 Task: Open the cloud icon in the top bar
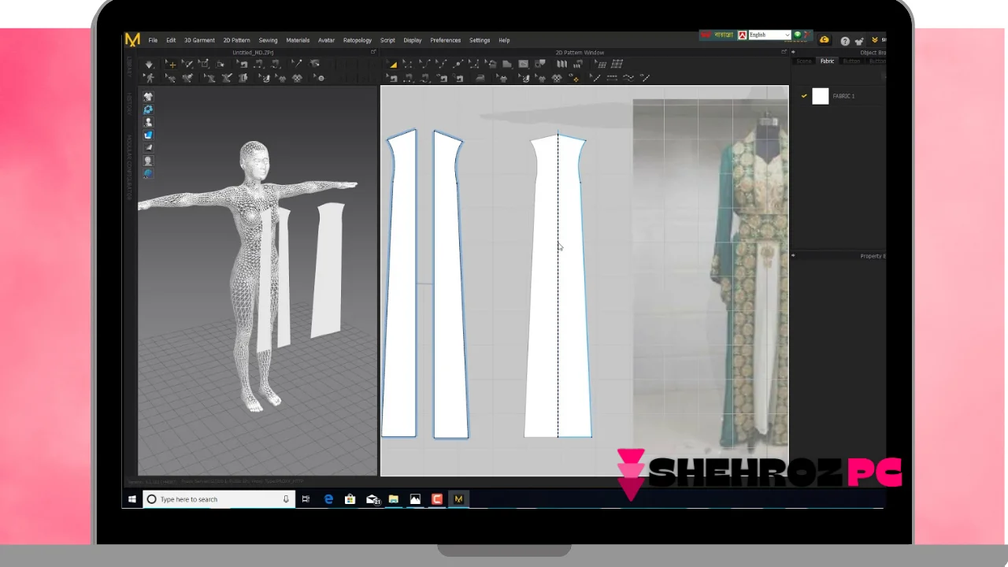click(x=825, y=40)
